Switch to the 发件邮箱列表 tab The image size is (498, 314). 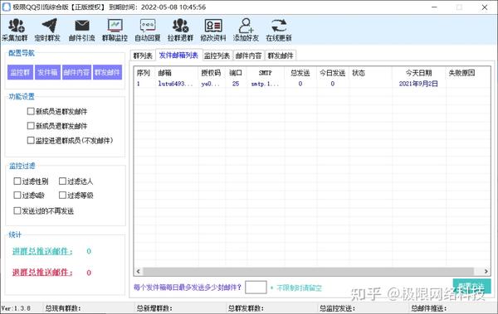pyautogui.click(x=178, y=56)
